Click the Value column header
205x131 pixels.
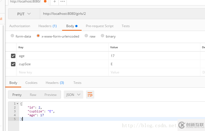(114, 47)
